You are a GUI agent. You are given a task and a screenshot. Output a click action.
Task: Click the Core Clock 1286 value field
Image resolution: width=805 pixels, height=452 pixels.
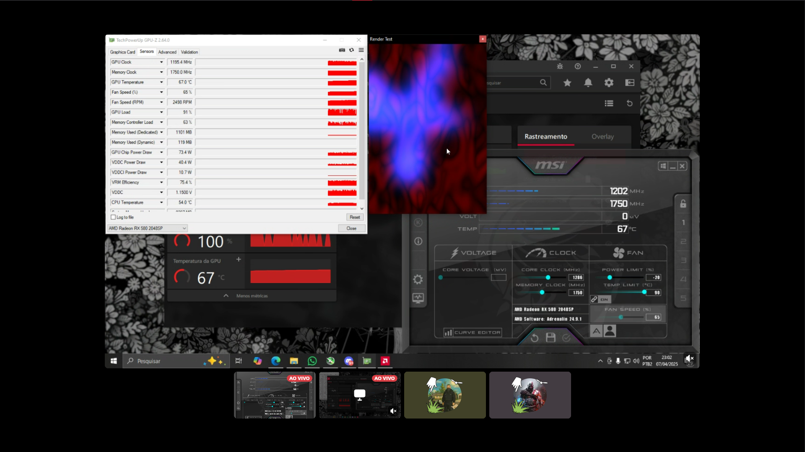pos(576,277)
